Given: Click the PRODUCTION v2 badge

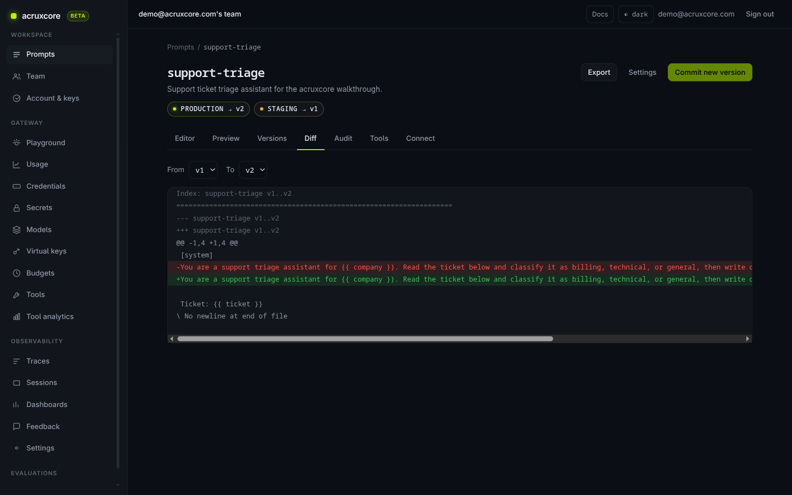Looking at the screenshot, I should click(208, 109).
